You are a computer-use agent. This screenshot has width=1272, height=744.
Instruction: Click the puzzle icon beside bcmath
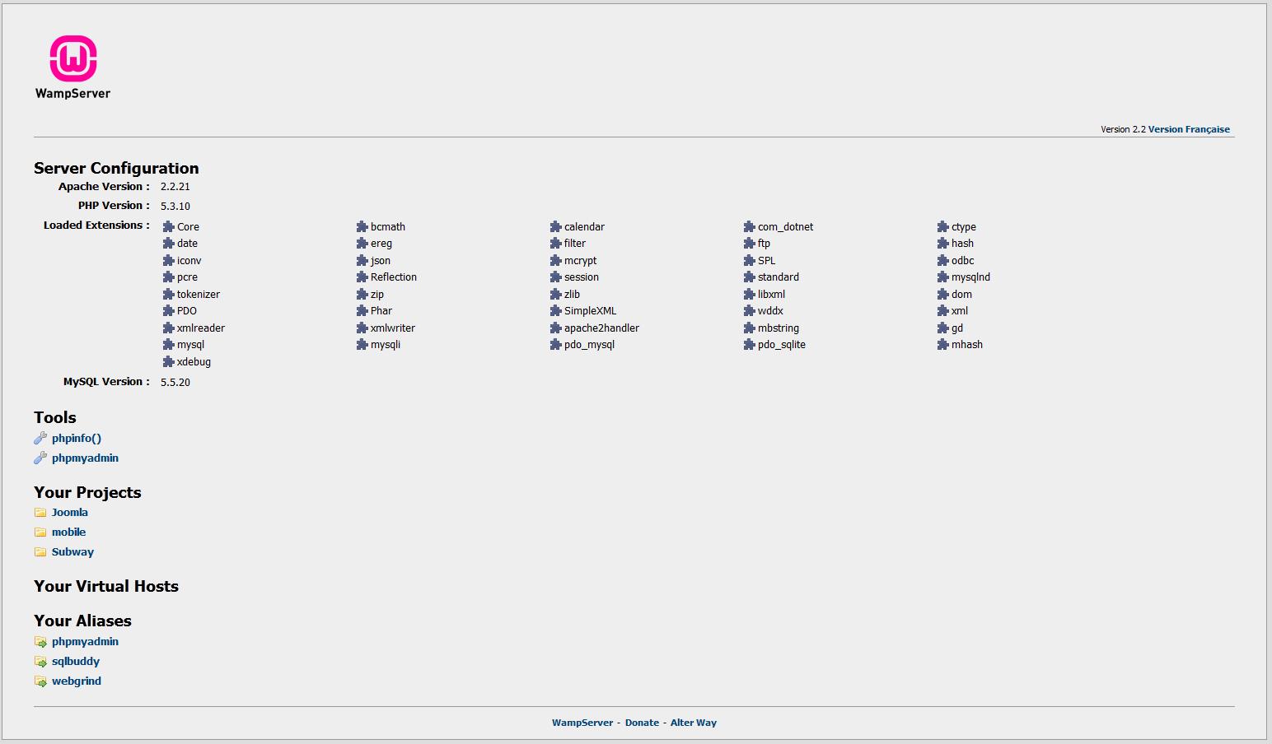[362, 226]
